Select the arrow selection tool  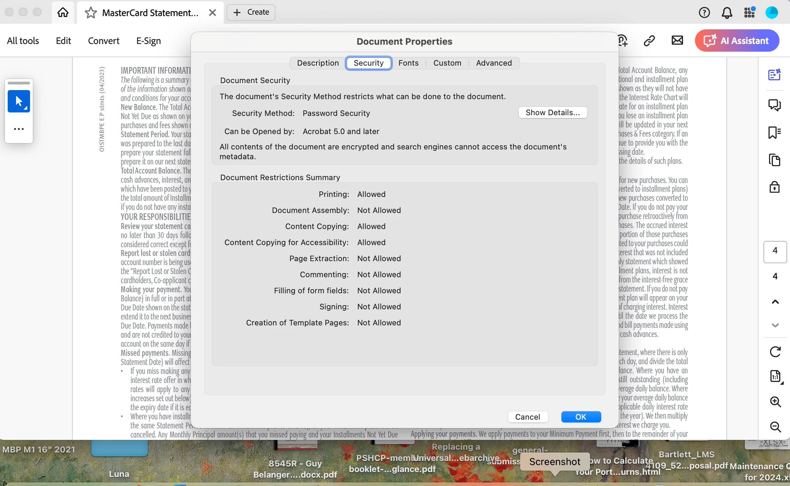click(19, 101)
